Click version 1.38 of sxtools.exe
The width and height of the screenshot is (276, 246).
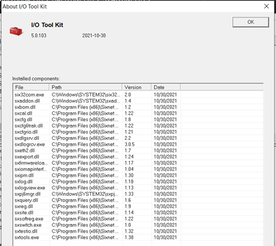coord(129,237)
